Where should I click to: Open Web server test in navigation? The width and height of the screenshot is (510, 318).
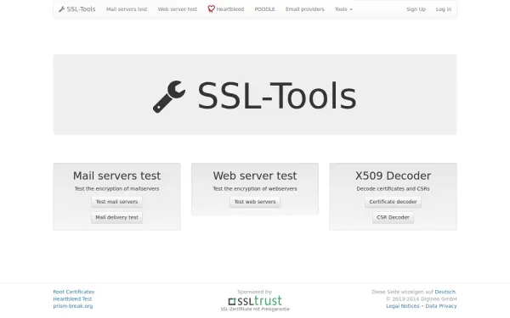tap(178, 9)
